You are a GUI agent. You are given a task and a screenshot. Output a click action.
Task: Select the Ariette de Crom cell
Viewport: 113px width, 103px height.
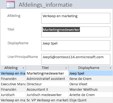coord(91,95)
